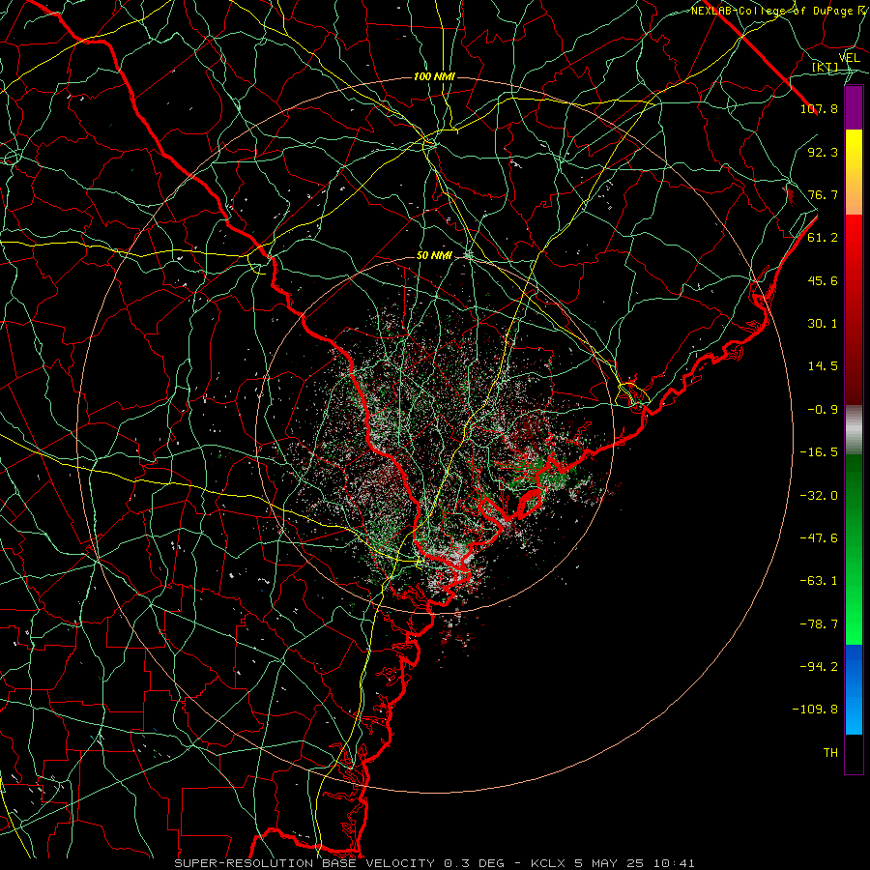The image size is (870, 870).
Task: Click the TH legend label
Action: click(830, 753)
